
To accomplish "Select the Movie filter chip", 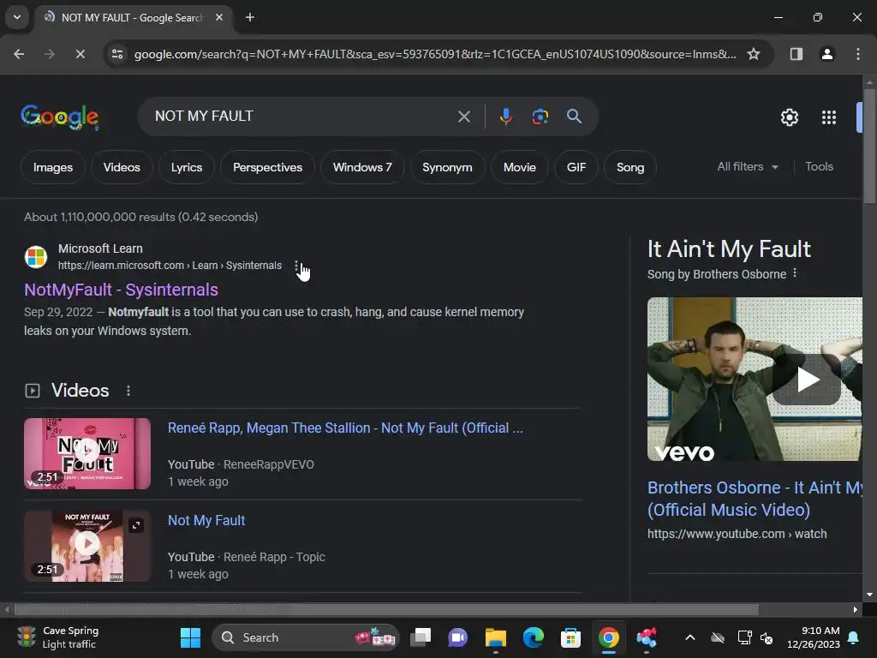I will [520, 167].
